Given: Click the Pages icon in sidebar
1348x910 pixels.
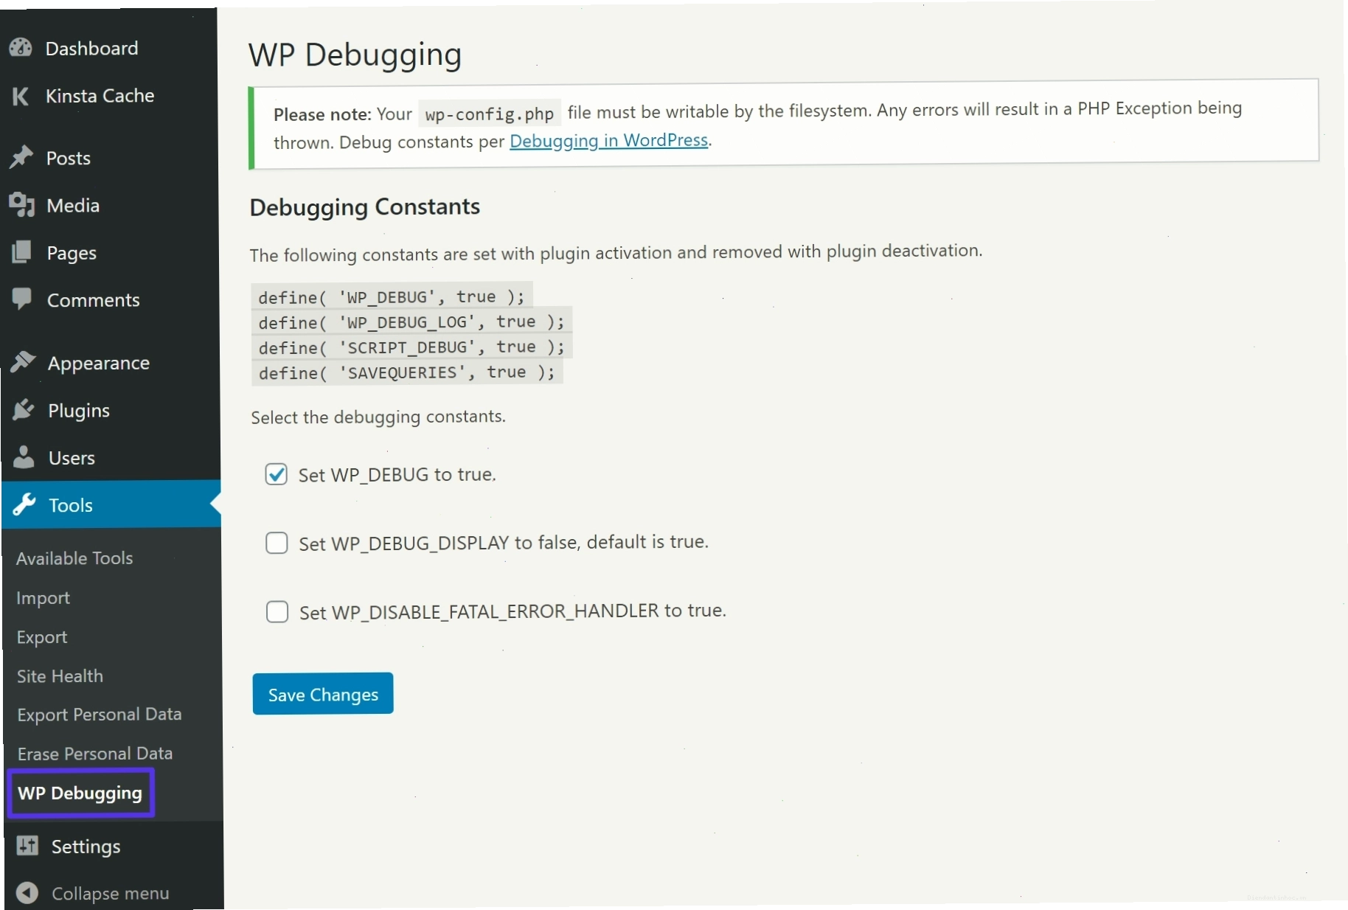Looking at the screenshot, I should [22, 252].
